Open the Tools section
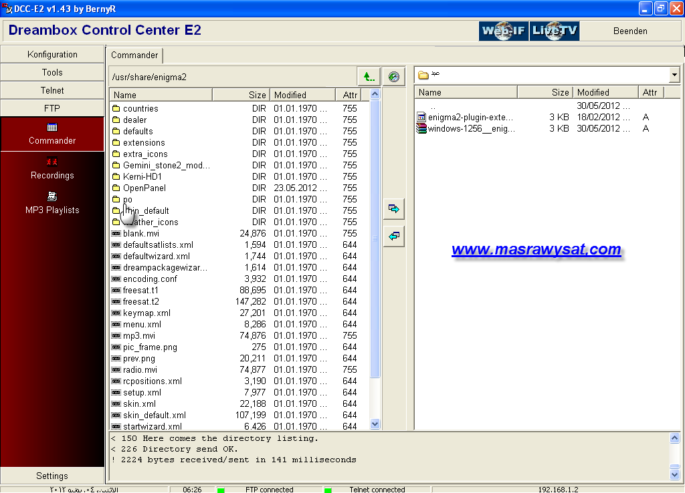Viewport: 685px width, 493px height. tap(52, 72)
